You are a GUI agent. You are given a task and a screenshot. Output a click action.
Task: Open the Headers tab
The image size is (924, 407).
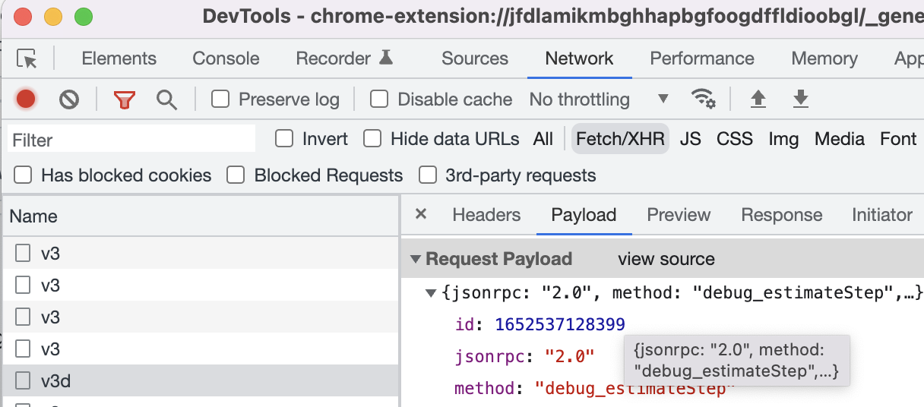point(486,215)
